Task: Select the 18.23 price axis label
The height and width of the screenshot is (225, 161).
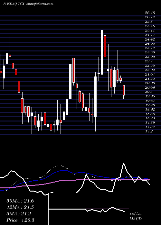Action: point(150,118)
